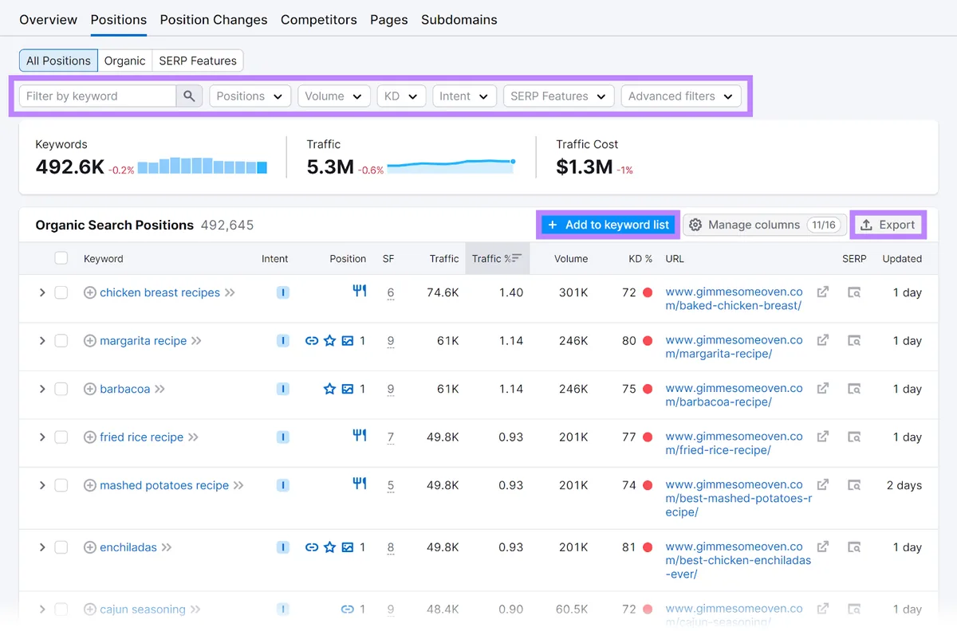
Task: Expand the margarita recipe row
Action: point(42,341)
